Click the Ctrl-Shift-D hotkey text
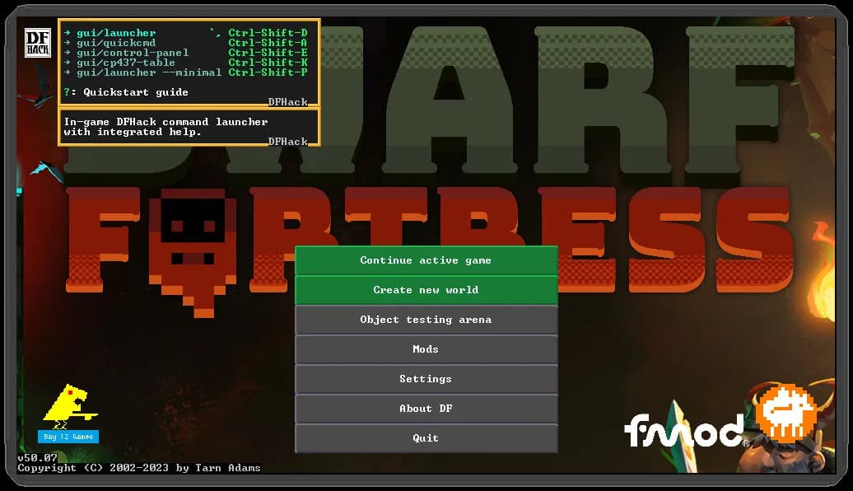 tap(268, 33)
